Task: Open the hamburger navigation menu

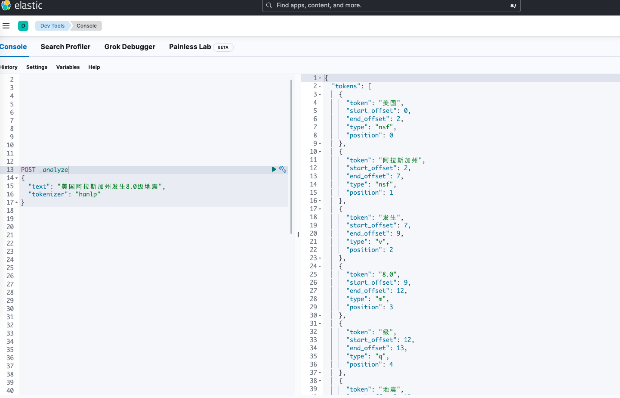Action: coord(6,26)
